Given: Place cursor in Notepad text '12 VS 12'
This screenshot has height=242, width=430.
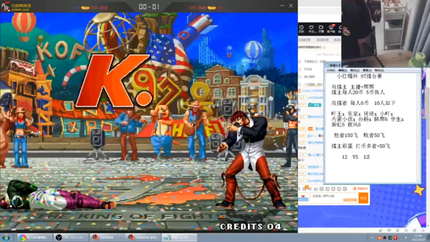Looking at the screenshot, I should (355, 157).
